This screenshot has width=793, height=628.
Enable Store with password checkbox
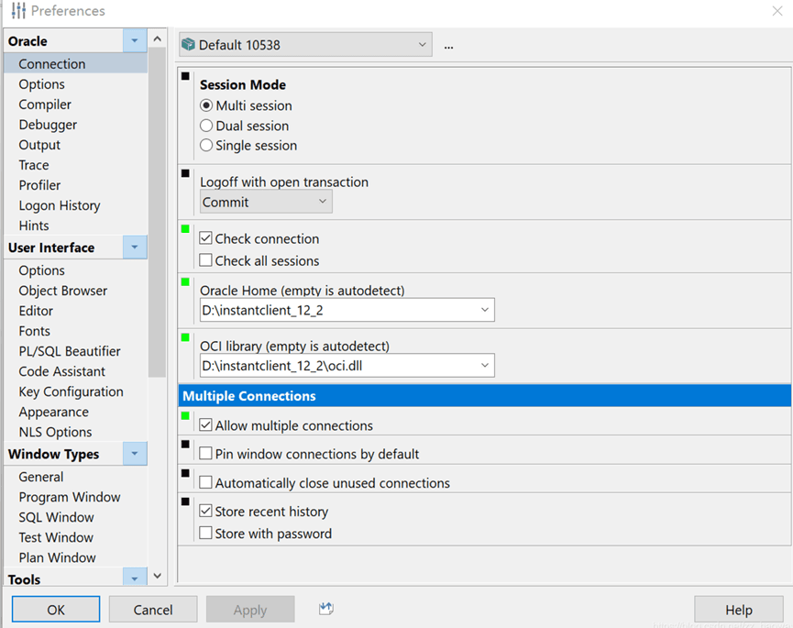click(205, 533)
